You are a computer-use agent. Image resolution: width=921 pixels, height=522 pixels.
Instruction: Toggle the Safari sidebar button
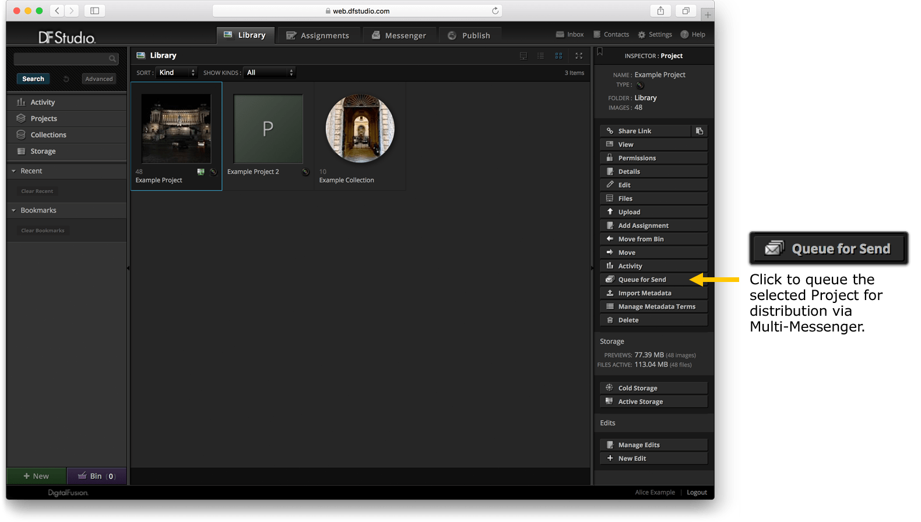coord(94,10)
